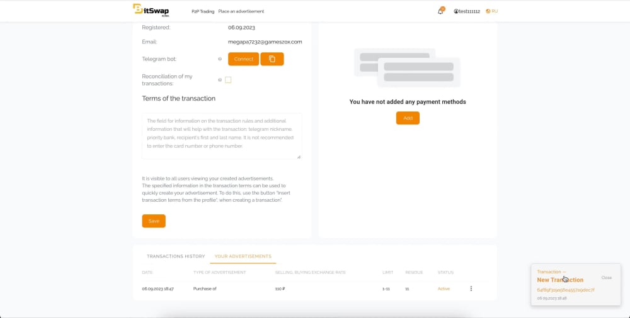Open the notifications bell icon

click(x=440, y=11)
